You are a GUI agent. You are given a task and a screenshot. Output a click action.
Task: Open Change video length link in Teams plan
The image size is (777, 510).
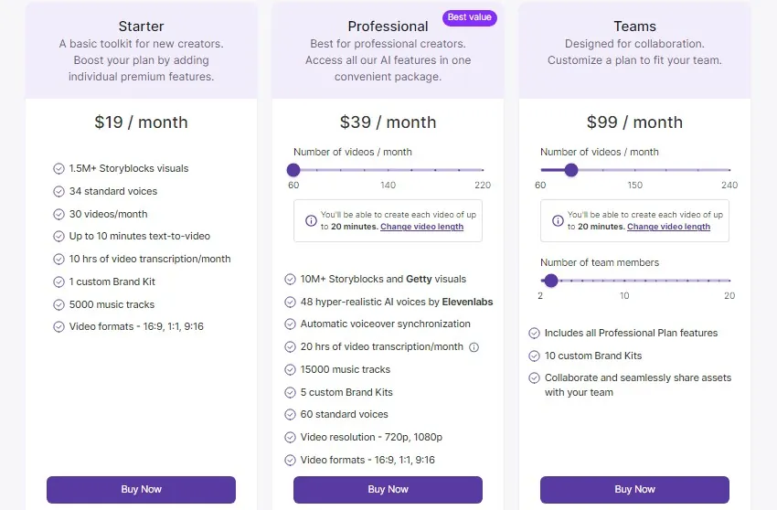(668, 227)
